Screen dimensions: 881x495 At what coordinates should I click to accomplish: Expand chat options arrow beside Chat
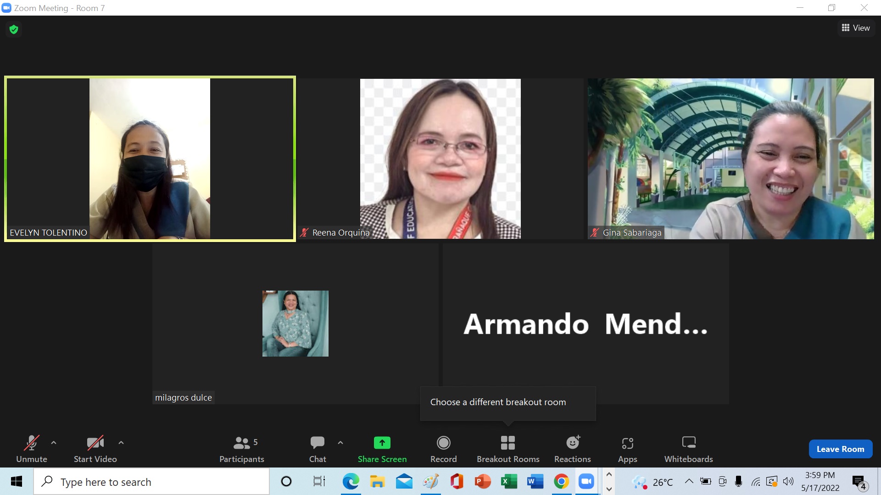point(340,443)
